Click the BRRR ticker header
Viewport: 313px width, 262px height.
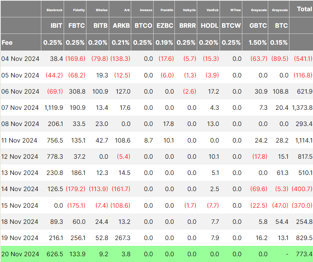click(x=187, y=26)
